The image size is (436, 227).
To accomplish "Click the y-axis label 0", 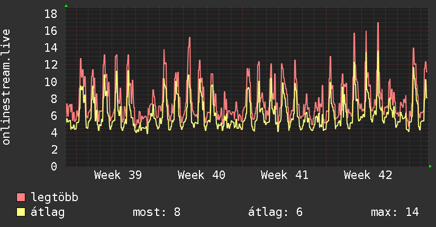I will coord(54,166).
